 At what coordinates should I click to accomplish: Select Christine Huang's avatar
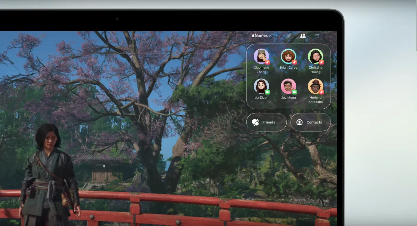(x=315, y=56)
